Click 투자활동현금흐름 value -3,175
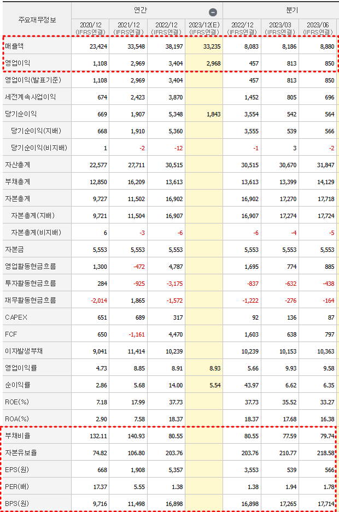This screenshot has width=339, height=512. [x=175, y=284]
